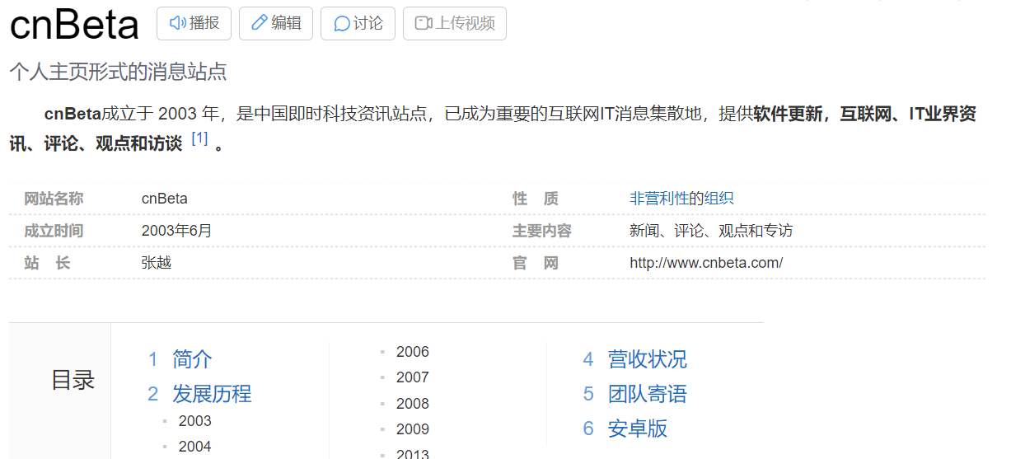
Task: Open reference footnote [1]
Action: [199, 138]
